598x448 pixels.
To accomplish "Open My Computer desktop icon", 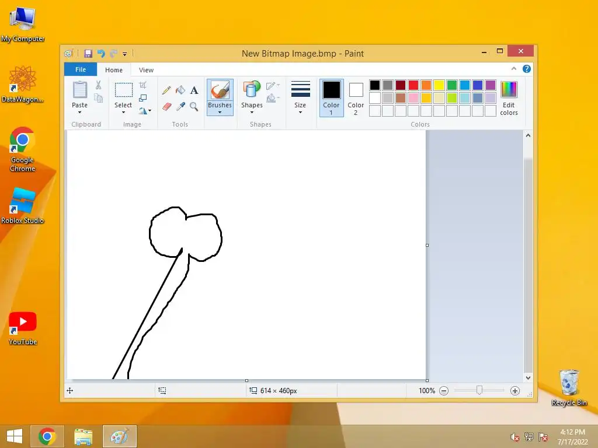I will (23, 23).
